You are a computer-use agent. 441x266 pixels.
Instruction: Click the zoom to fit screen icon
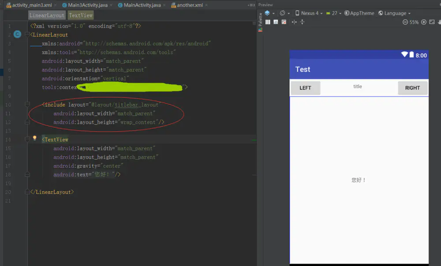coord(432,22)
